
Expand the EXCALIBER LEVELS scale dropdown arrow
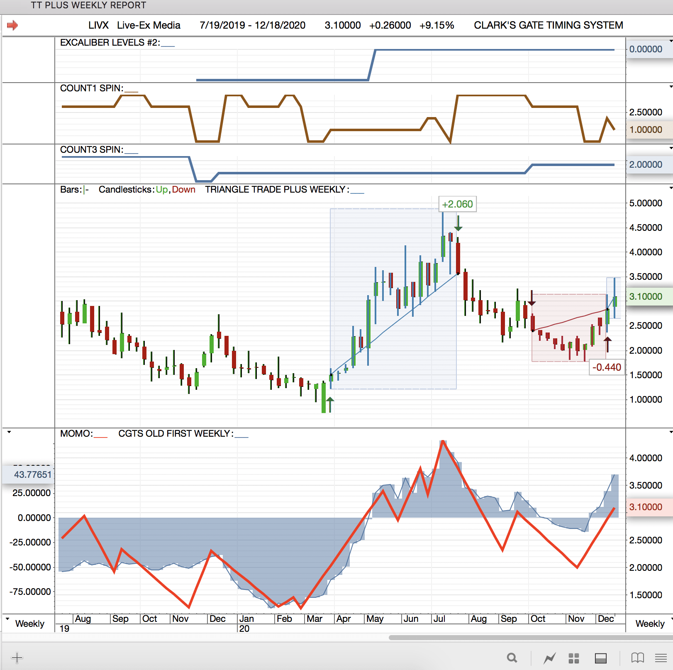click(x=671, y=41)
